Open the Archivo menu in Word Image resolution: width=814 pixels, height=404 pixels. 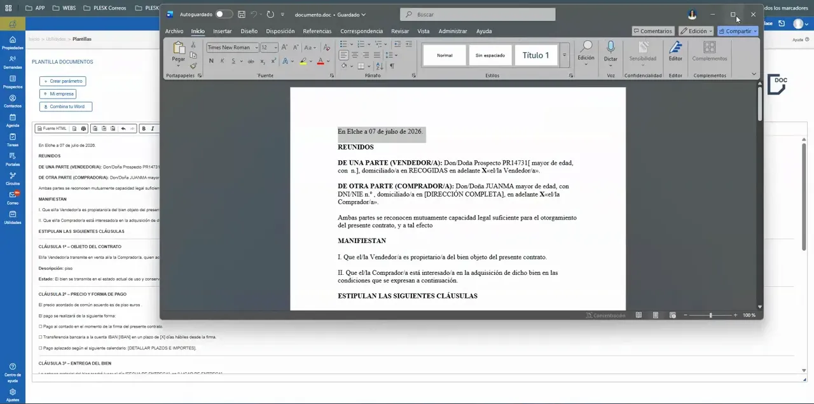point(174,31)
